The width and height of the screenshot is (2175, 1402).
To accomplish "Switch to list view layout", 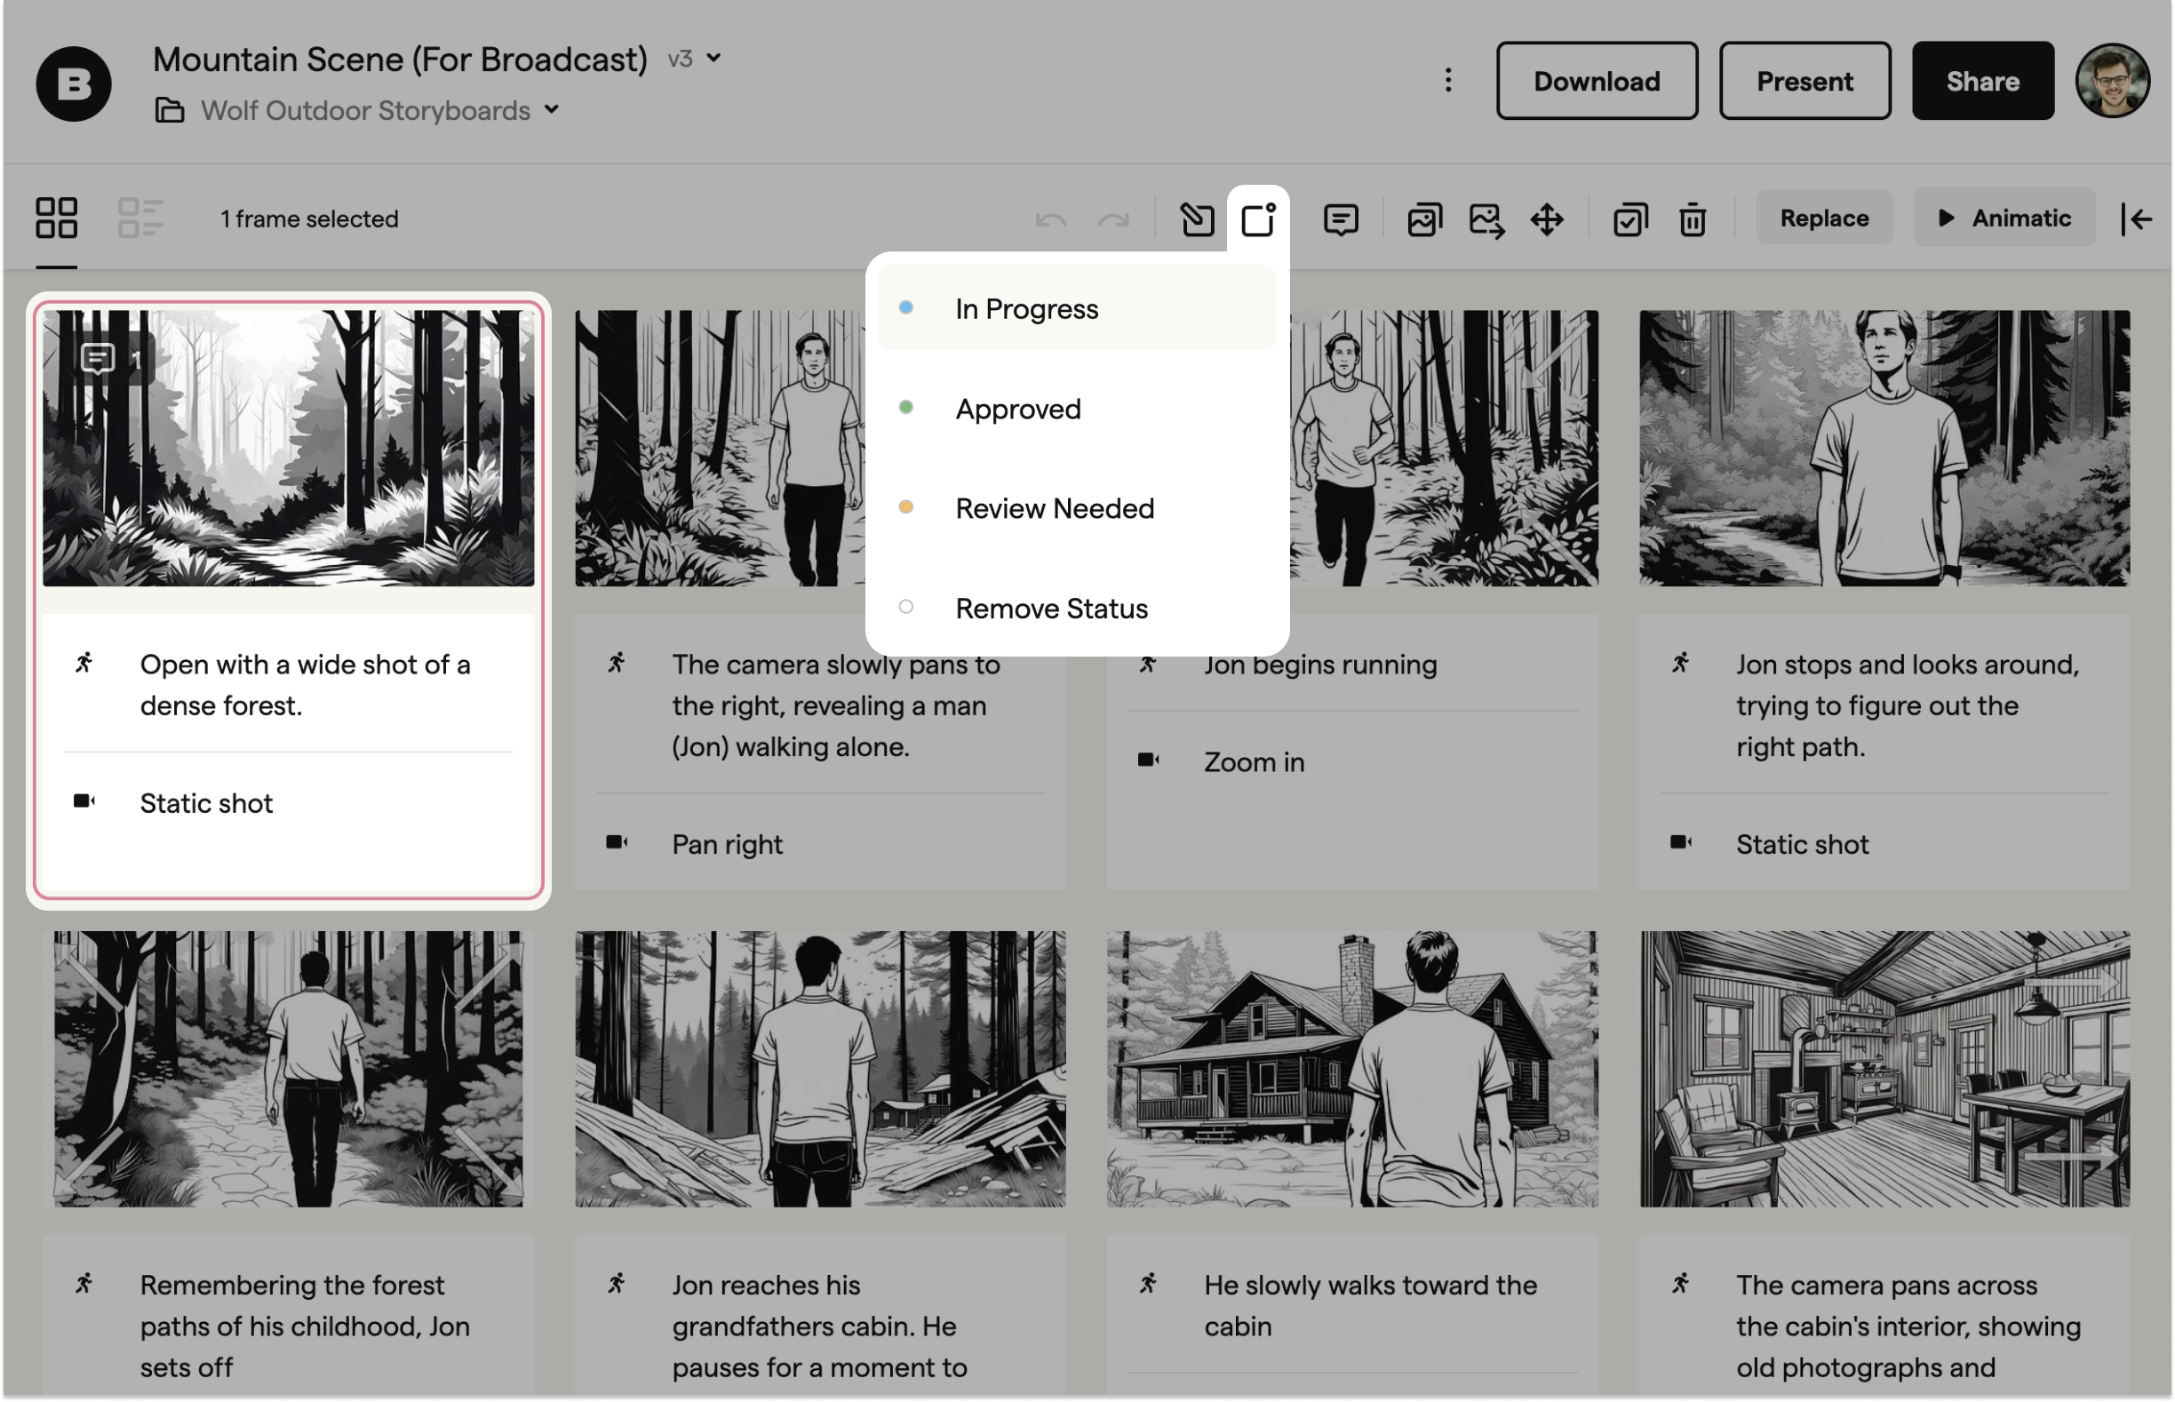I will 140,219.
